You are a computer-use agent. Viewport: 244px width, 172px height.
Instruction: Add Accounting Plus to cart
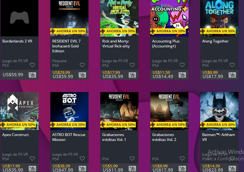tap(182, 75)
